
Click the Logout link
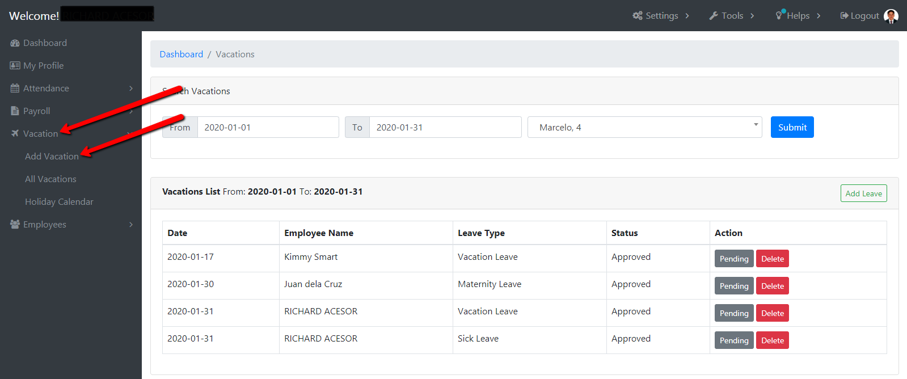coord(859,16)
